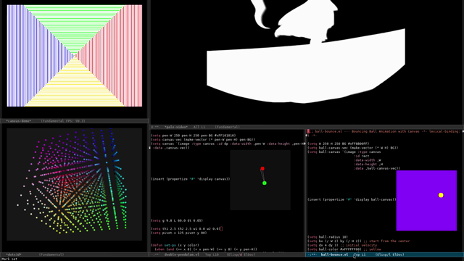The image size is (464, 261).
Task: Click the 'Fundamental FPS' mode indicator of canvas-demo
Action: pos(63,121)
